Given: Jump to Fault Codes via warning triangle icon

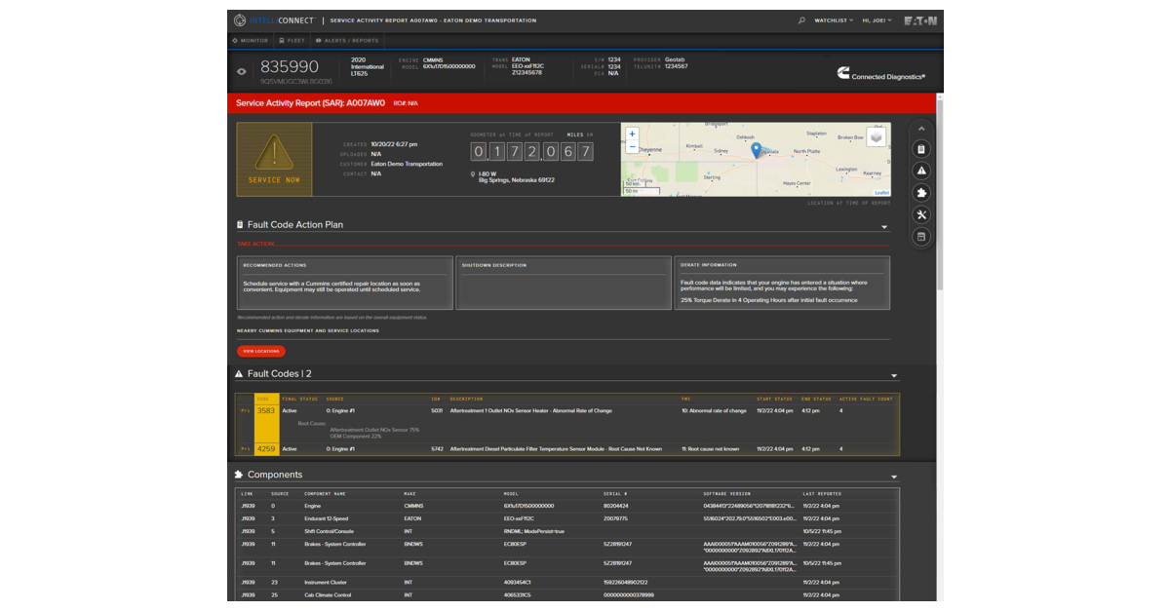Looking at the screenshot, I should pyautogui.click(x=921, y=171).
